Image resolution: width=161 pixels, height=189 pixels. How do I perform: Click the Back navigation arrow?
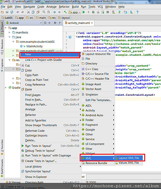(55, 12)
